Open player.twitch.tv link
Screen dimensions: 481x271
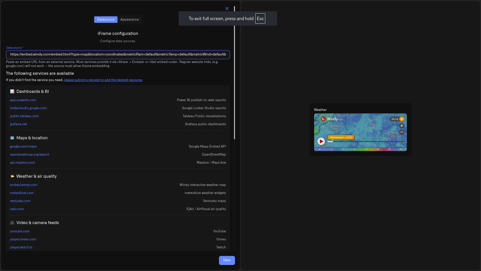click(21, 247)
